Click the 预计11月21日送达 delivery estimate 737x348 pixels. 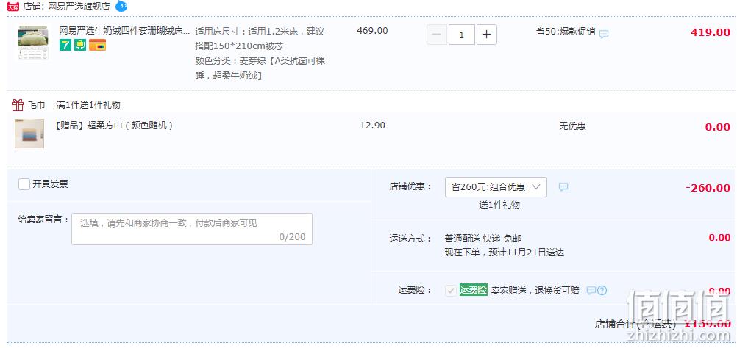526,253
